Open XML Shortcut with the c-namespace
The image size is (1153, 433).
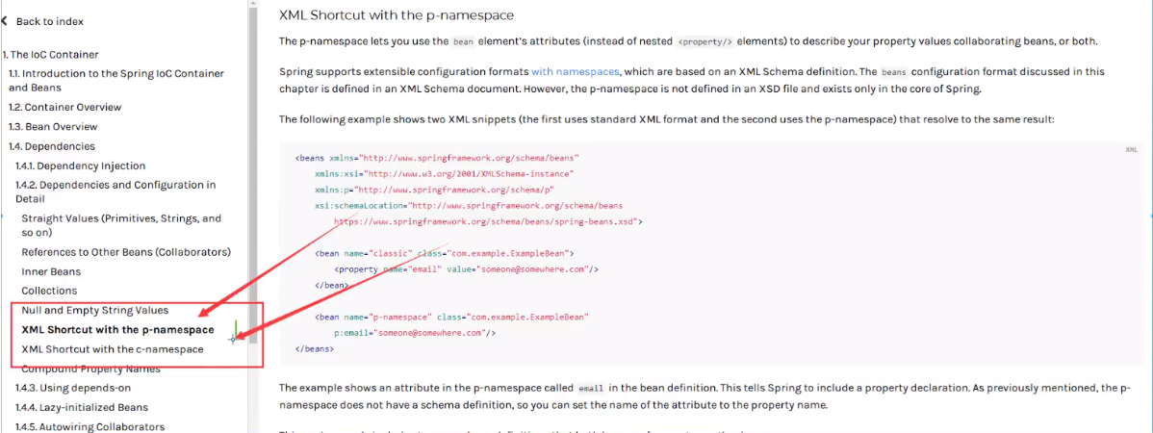(112, 349)
